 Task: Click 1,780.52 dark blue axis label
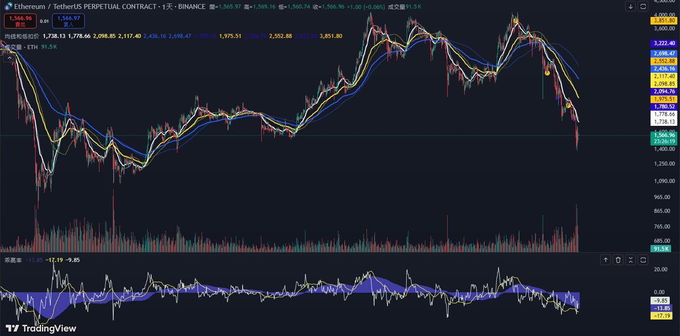[664, 107]
